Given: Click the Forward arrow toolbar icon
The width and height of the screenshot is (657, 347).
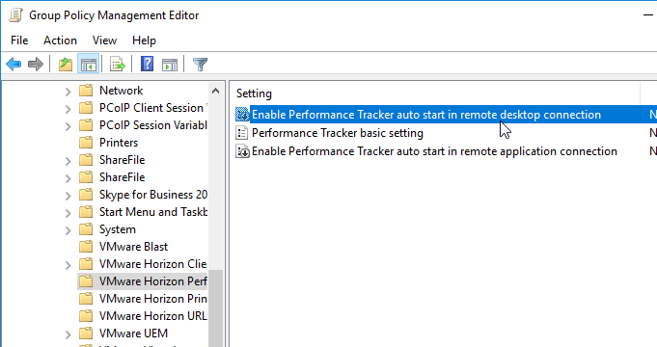Looking at the screenshot, I should tap(36, 65).
